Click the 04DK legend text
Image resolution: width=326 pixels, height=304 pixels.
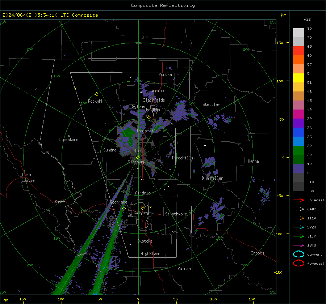312,209
